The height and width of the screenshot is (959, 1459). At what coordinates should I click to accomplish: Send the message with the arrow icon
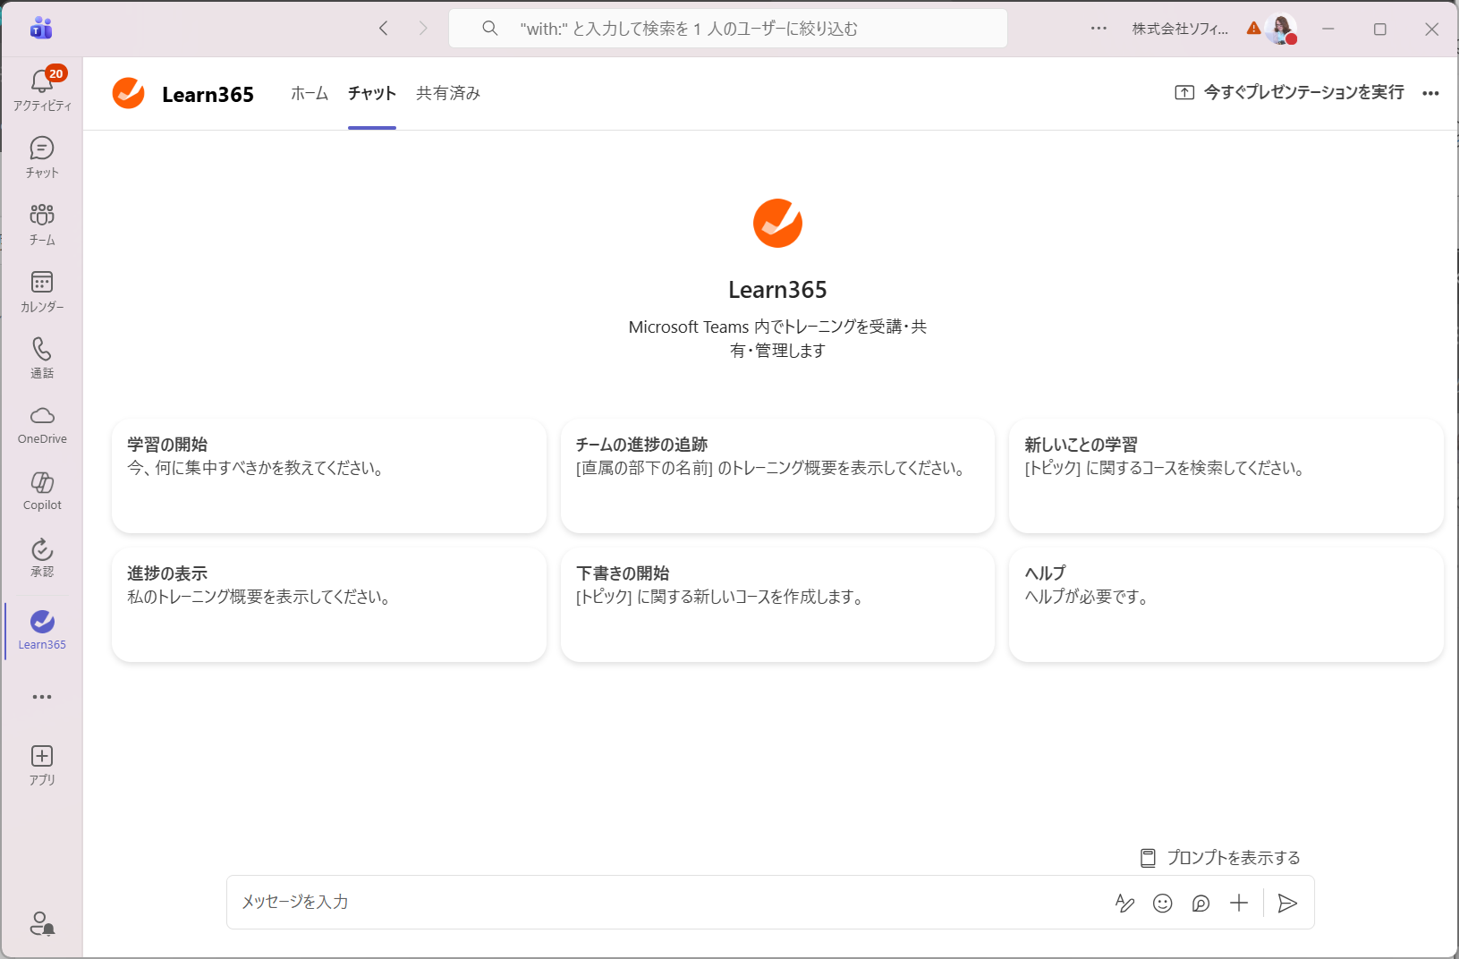pos(1287,904)
